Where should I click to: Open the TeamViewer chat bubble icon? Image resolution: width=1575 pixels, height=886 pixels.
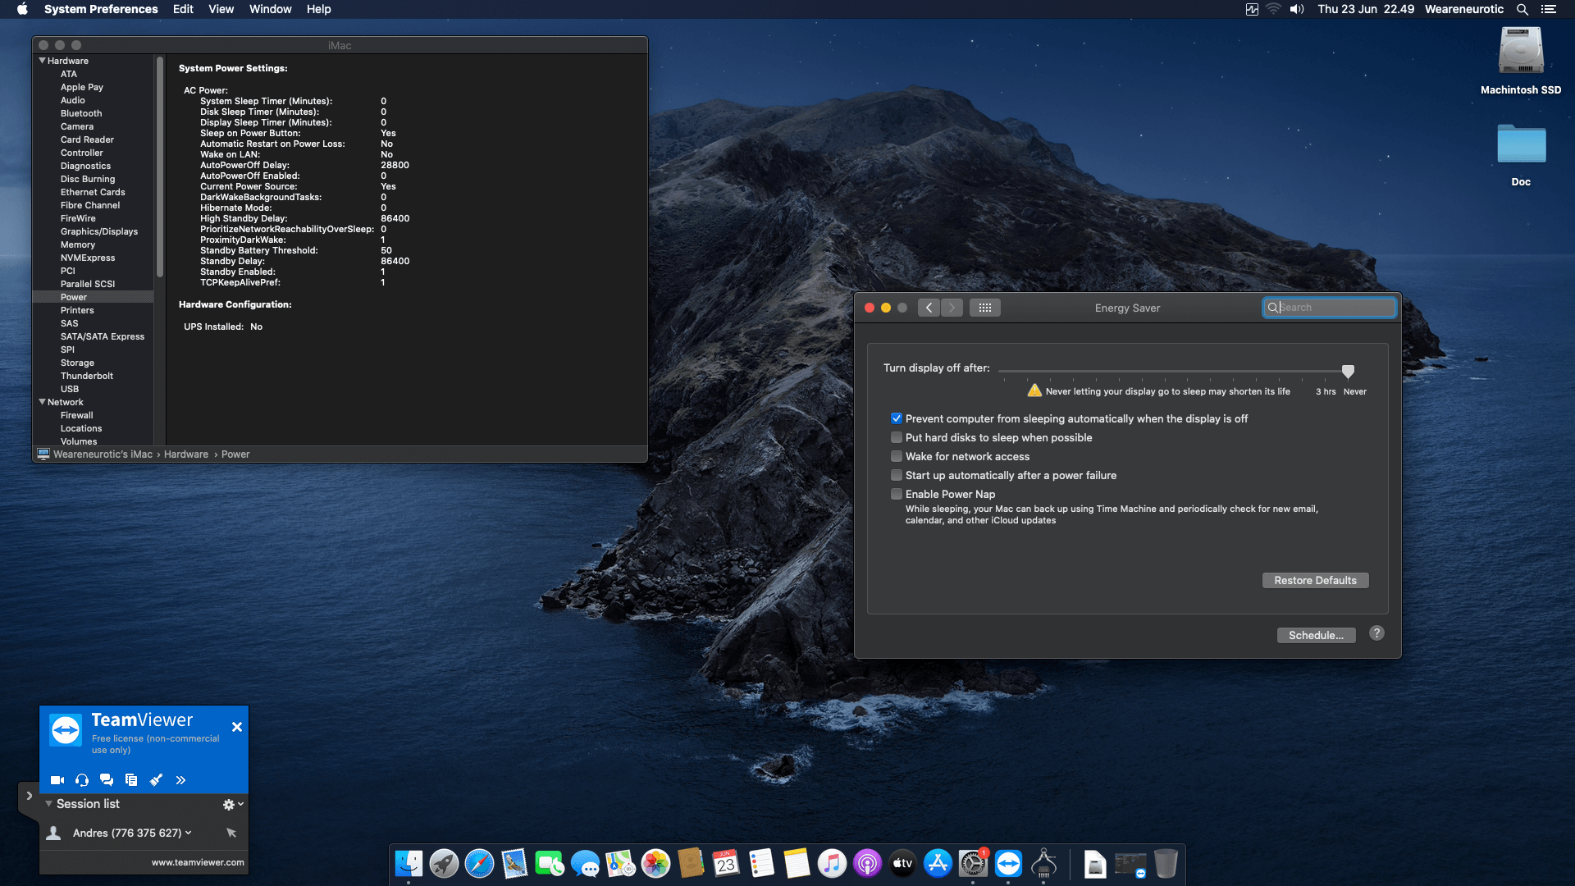point(107,780)
